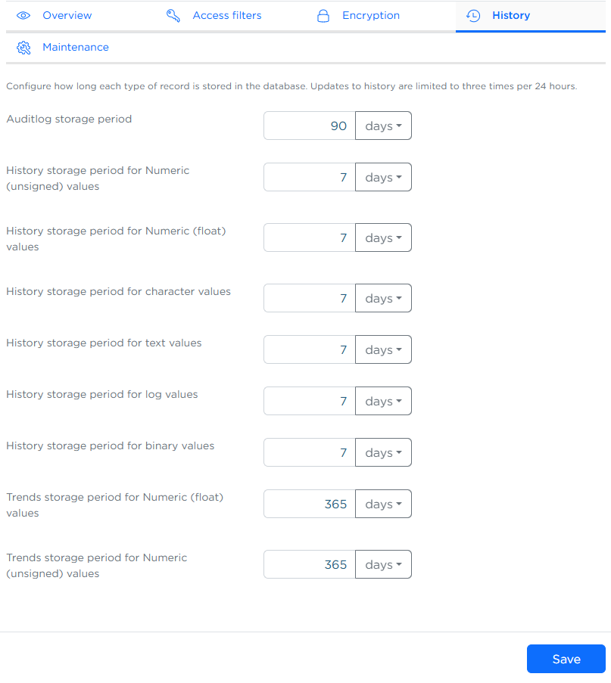Image resolution: width=611 pixels, height=683 pixels.
Task: Click the gear icon next to Maintenance
Action: [x=23, y=48]
